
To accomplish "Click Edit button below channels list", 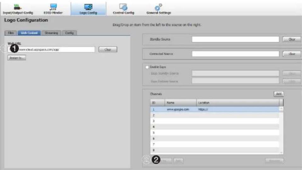I will (178, 161).
